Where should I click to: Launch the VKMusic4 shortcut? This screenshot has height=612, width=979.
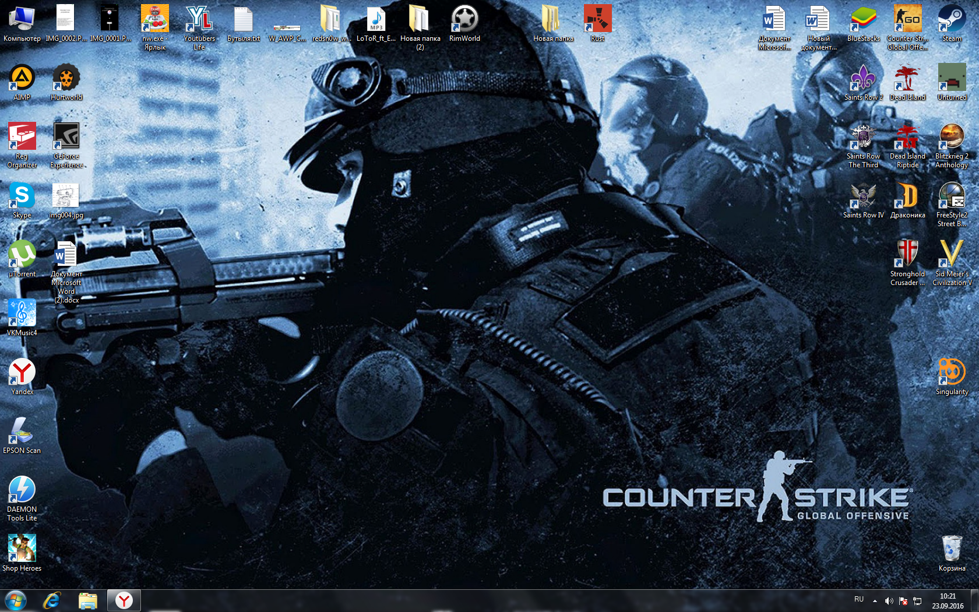pos(22,318)
